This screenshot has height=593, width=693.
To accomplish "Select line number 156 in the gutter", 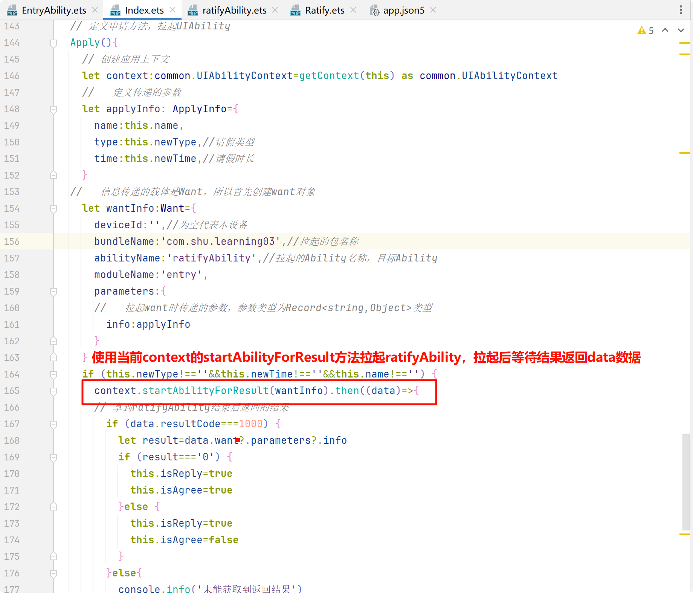I will [11, 241].
